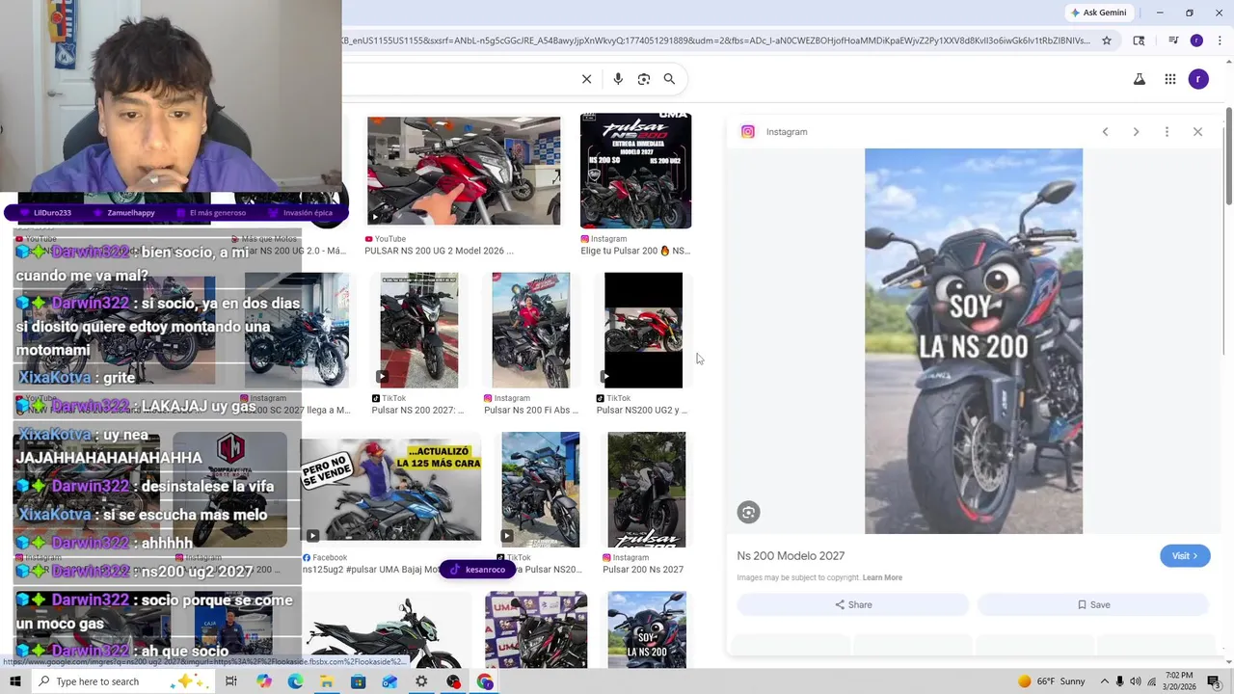The image size is (1234, 694).
Task: Click the kesanroco TikTok badge
Action: 476,570
